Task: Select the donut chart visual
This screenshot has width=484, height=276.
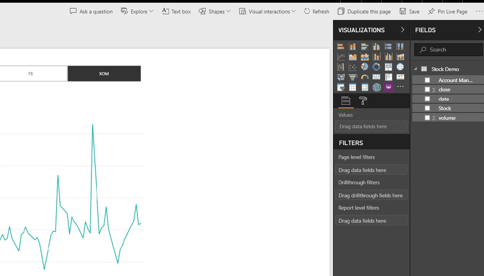Action: 376,67
